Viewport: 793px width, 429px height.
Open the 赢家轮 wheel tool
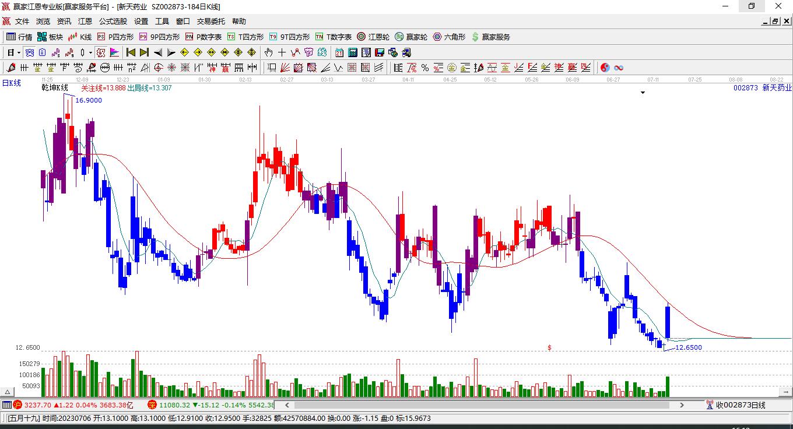click(x=411, y=37)
